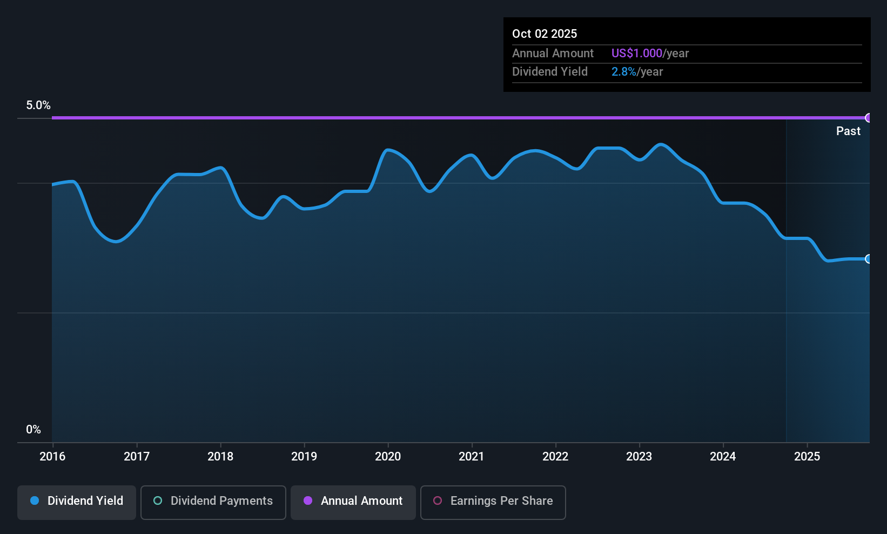Click the 0% y-axis label
Screen dimensions: 887x534
click(33, 430)
